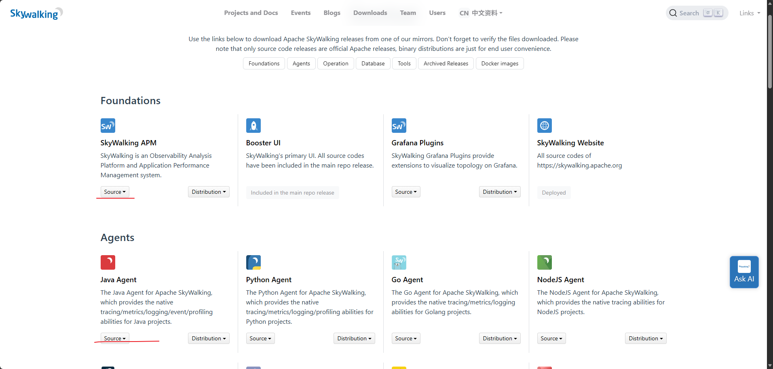This screenshot has width=773, height=369.
Task: Click the search magnifier icon
Action: pyautogui.click(x=673, y=13)
